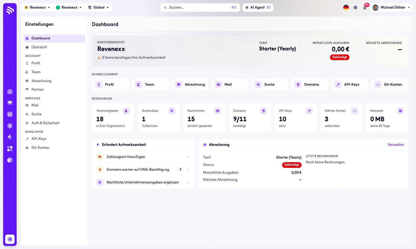Open the Mail quick access button
This screenshot has width=416, height=249.
(x=230, y=84)
